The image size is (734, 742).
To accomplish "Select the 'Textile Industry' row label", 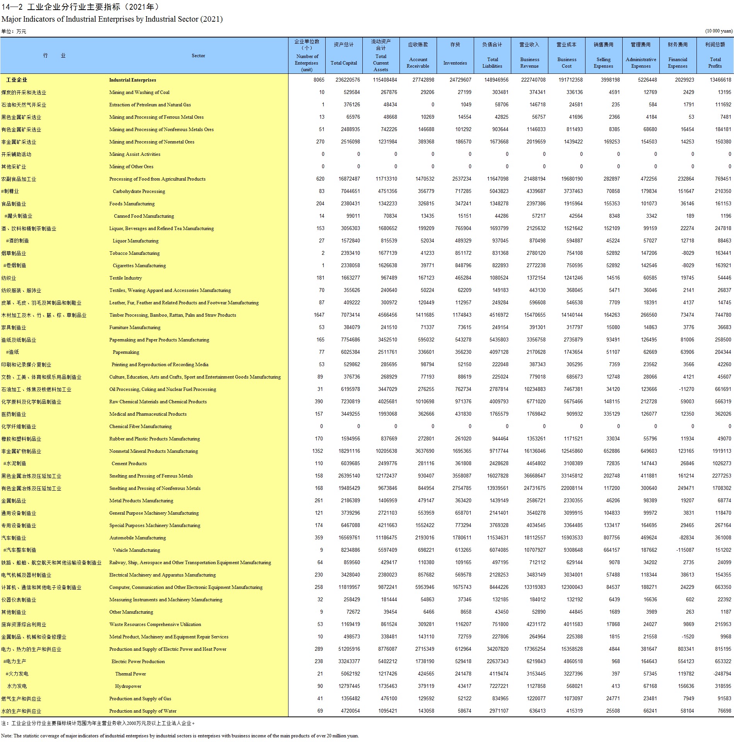I will click(x=125, y=278).
